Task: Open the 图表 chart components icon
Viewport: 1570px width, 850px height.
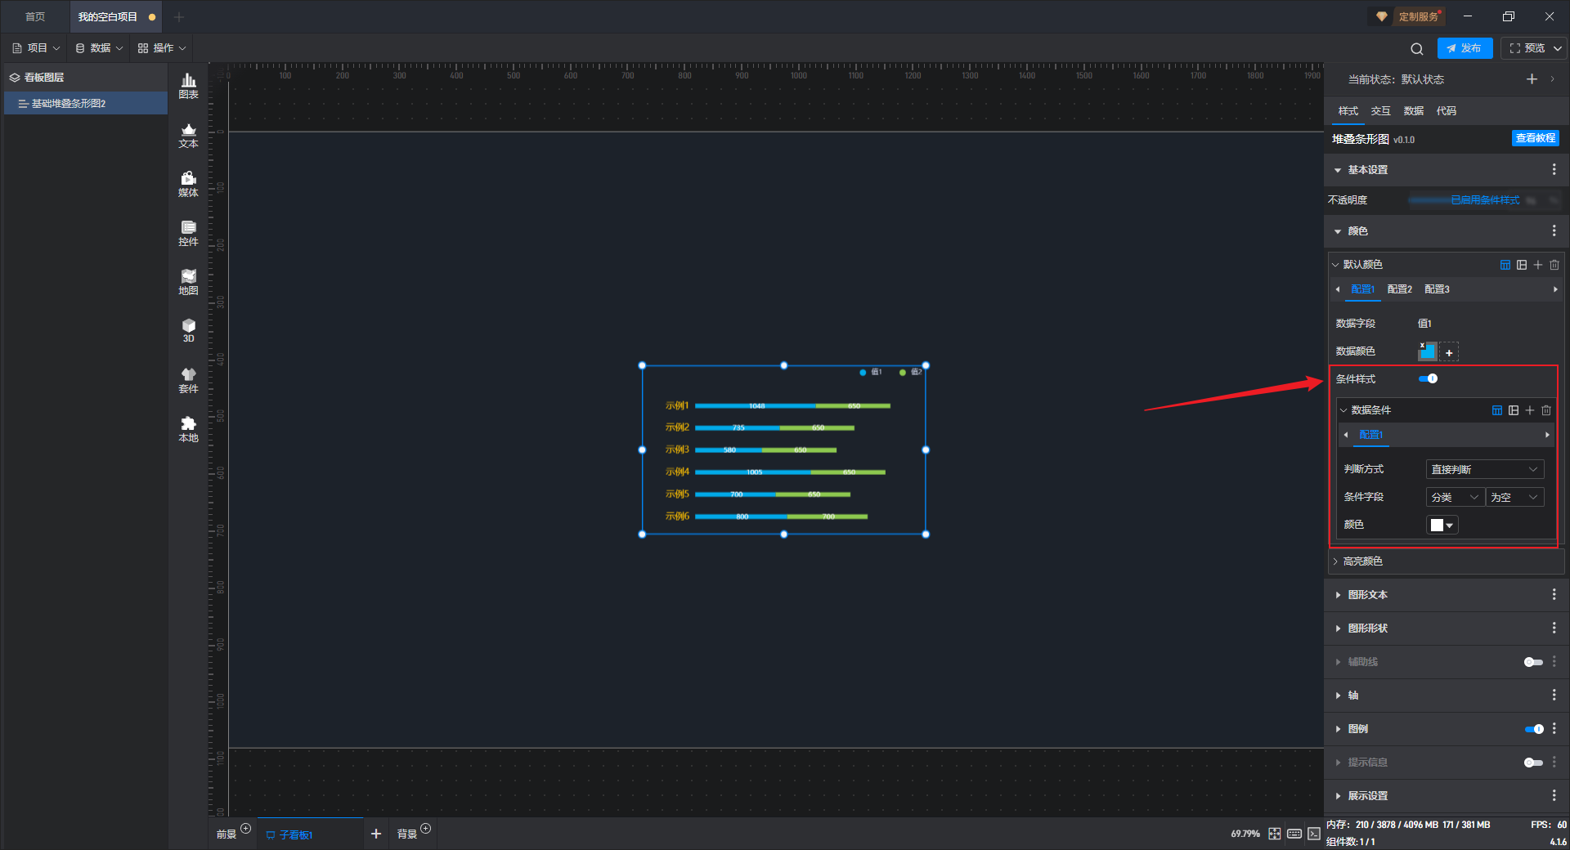Action: pos(188,85)
